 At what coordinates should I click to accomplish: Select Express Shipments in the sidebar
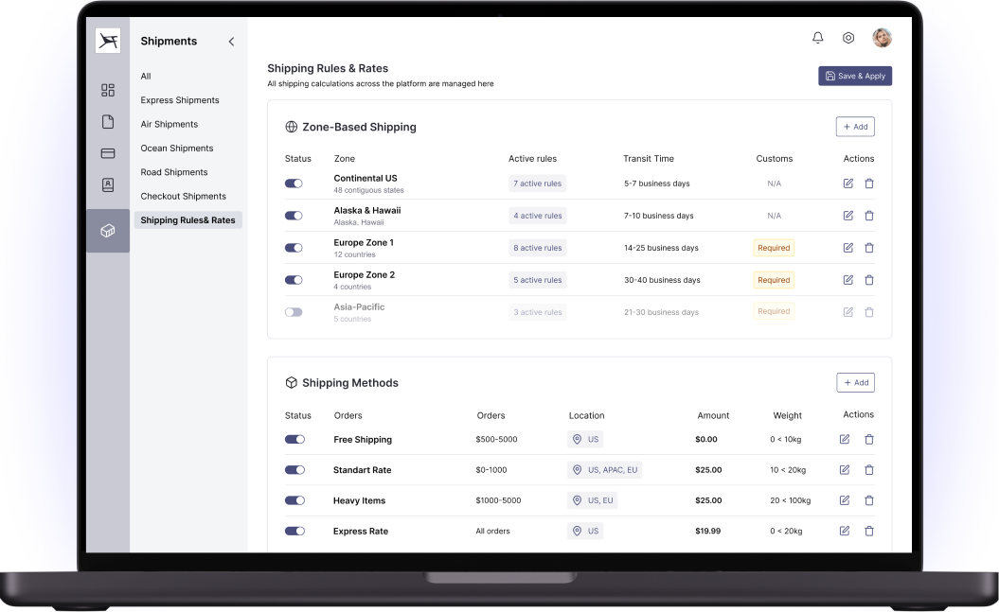180,100
